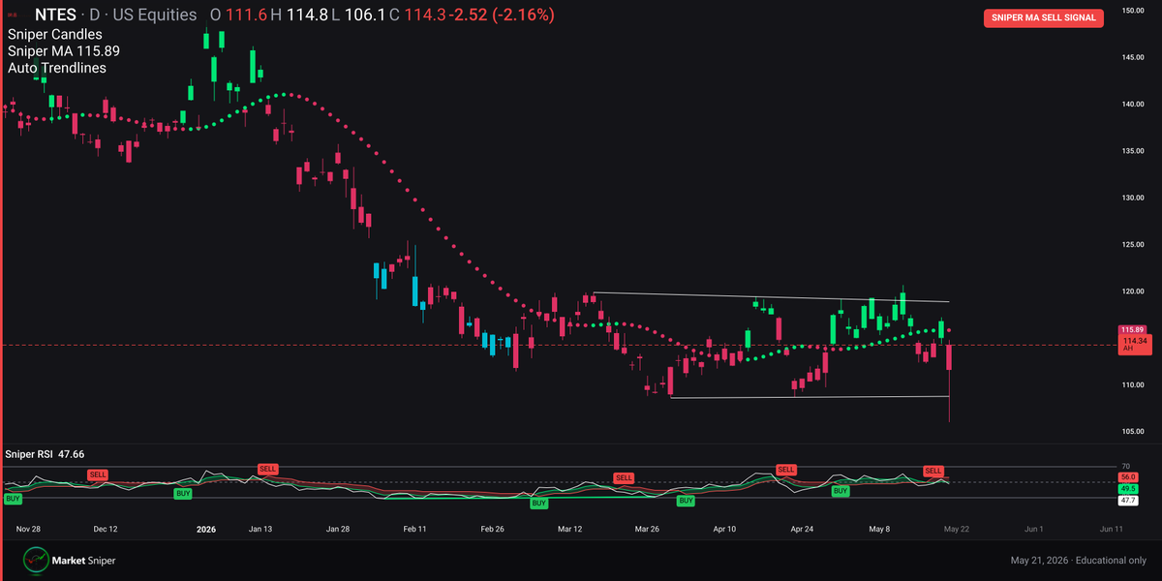Click the Jan 13 date label
1162x581 pixels.
(x=260, y=530)
